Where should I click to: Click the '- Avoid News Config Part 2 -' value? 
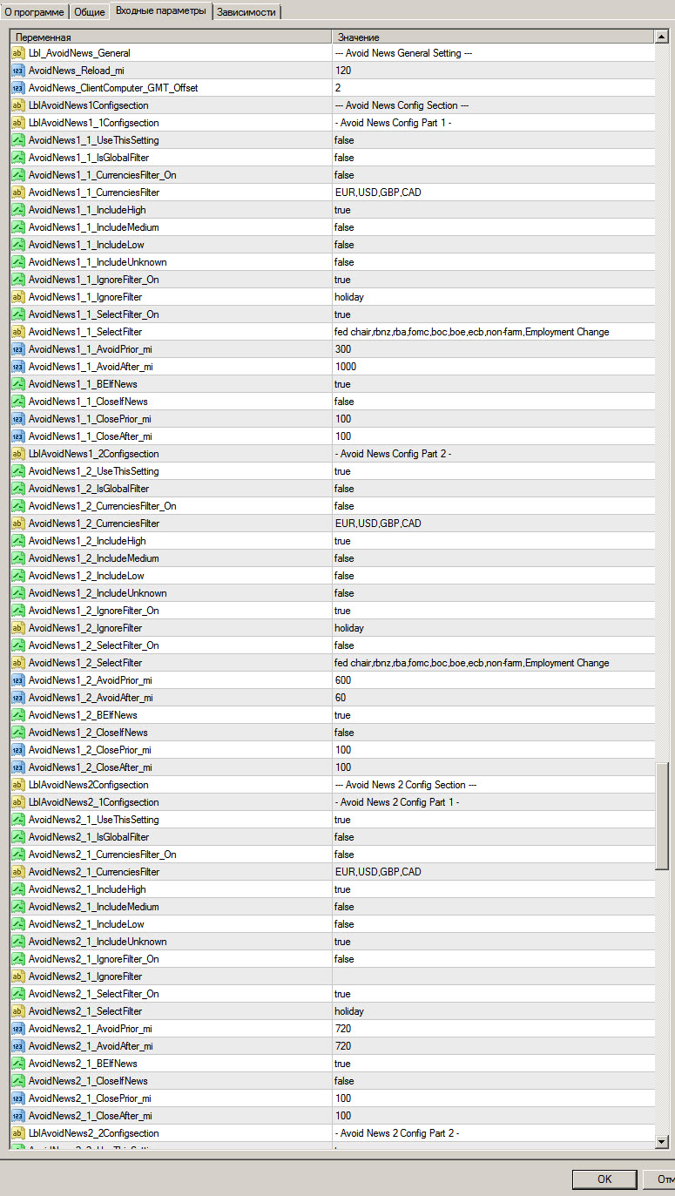click(x=393, y=454)
